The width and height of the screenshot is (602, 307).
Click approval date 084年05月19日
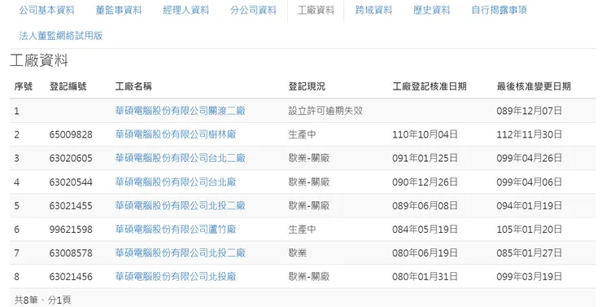tap(425, 230)
